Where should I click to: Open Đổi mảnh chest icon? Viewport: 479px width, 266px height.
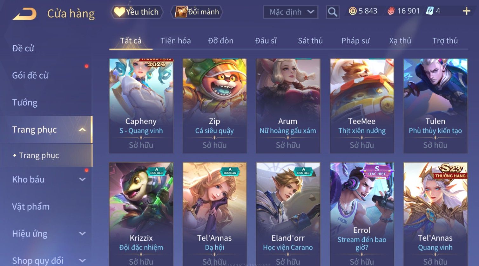tap(181, 12)
